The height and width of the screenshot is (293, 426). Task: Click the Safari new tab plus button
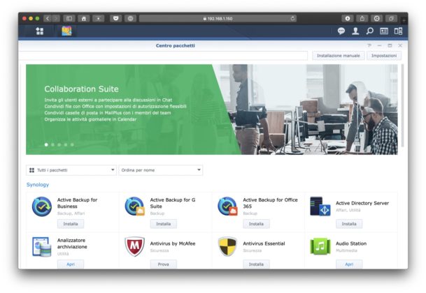tap(404, 20)
